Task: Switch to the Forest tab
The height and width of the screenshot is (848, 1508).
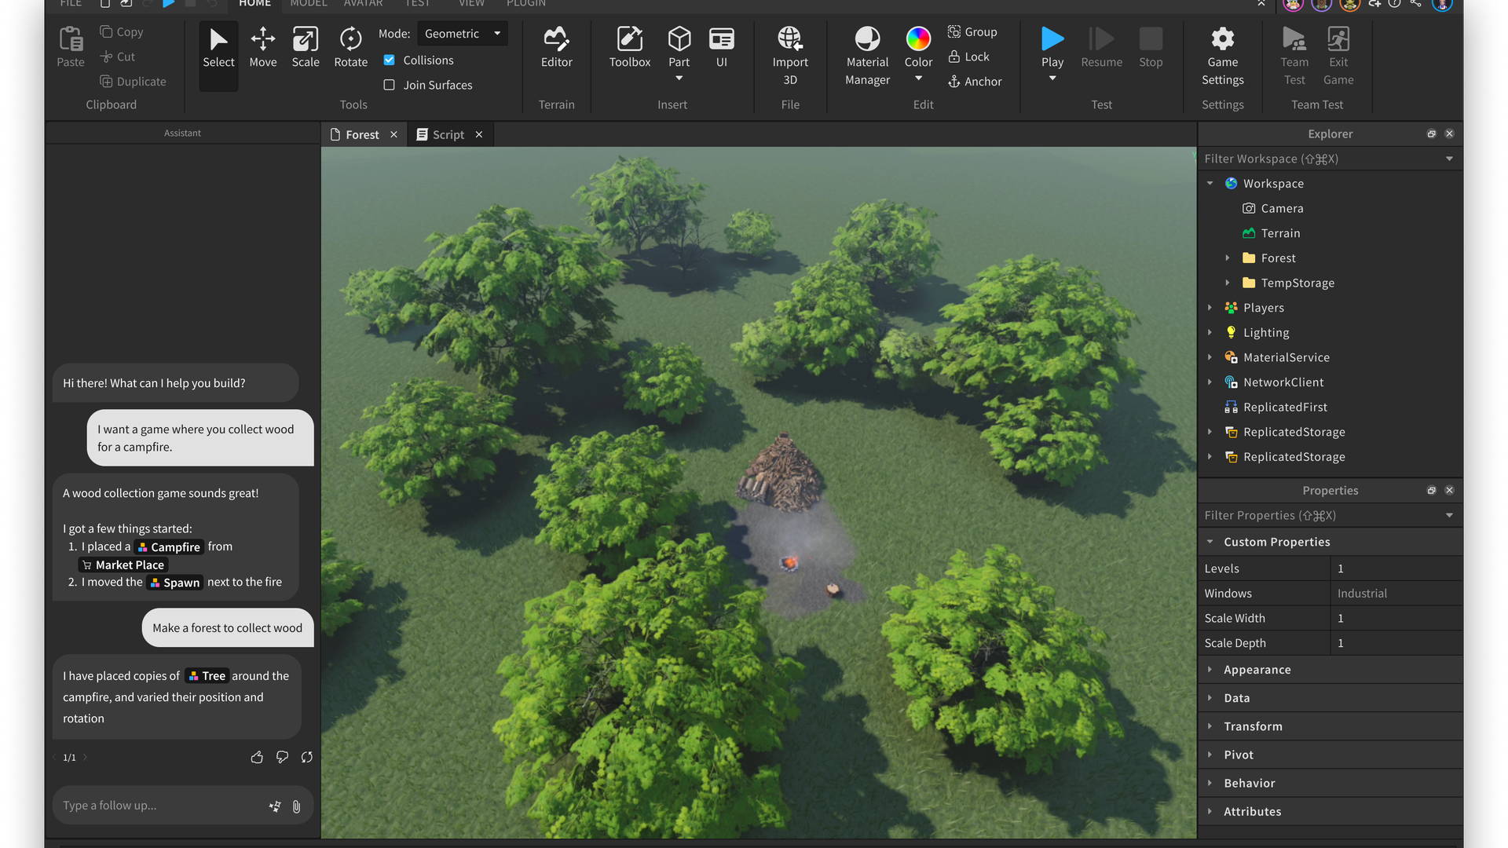Action: pos(361,133)
